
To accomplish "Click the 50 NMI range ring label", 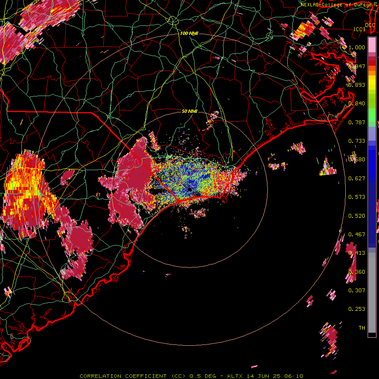I will (x=189, y=111).
